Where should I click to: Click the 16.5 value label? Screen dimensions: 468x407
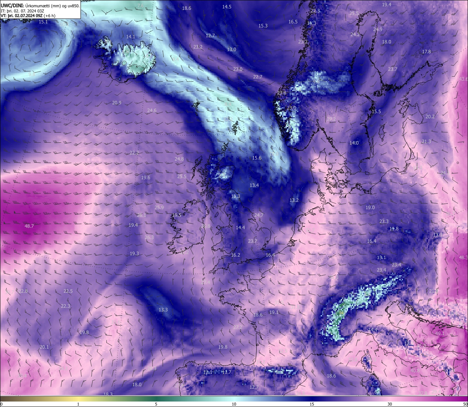point(293,22)
